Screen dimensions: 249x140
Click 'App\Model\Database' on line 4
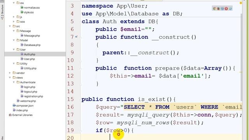click(127, 14)
